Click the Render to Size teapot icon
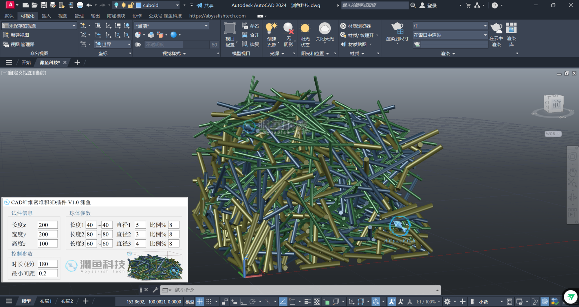Image resolution: width=579 pixels, height=307 pixels. [x=397, y=28]
